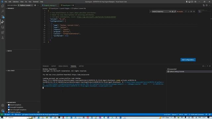Open the Help menu
Image resolution: width=212 pixels, height=119 pixels.
(42, 2)
